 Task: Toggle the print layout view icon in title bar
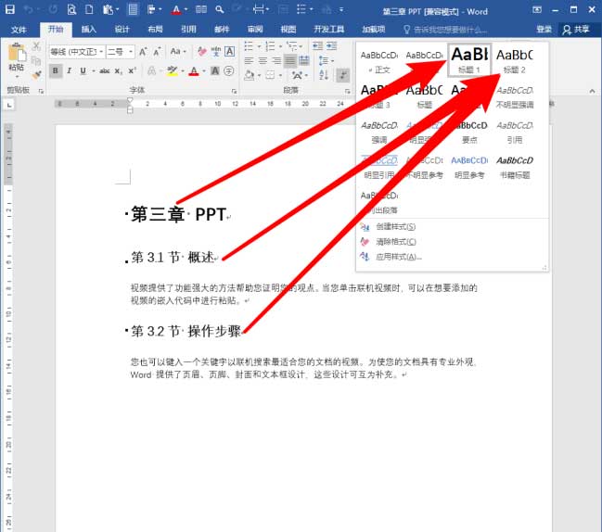click(x=133, y=9)
